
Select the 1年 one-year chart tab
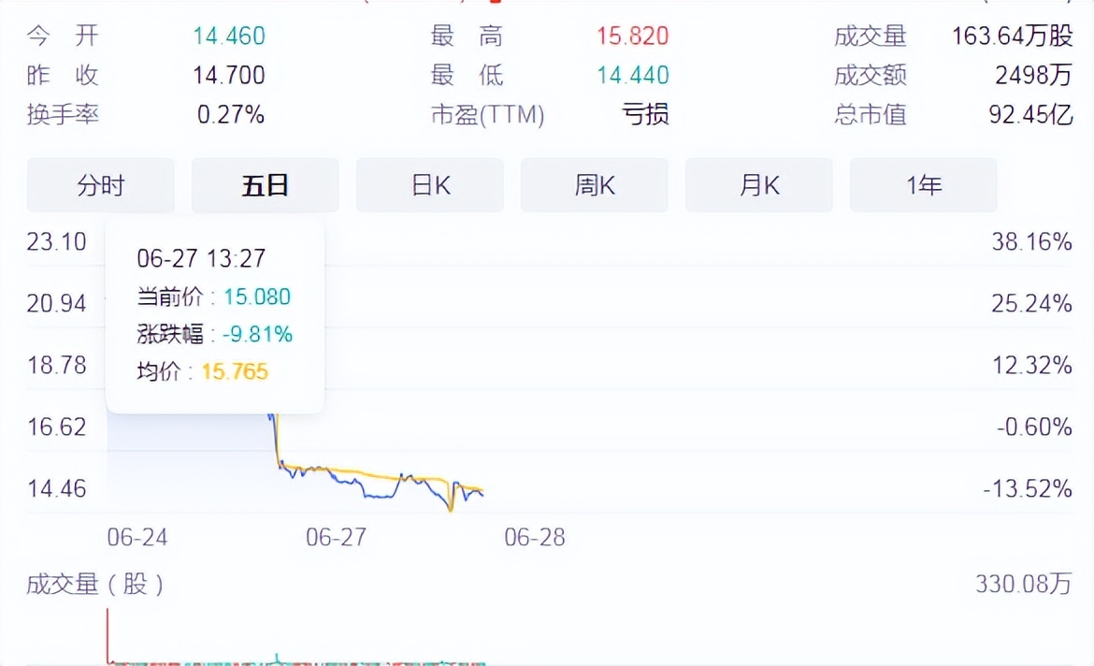coord(923,185)
